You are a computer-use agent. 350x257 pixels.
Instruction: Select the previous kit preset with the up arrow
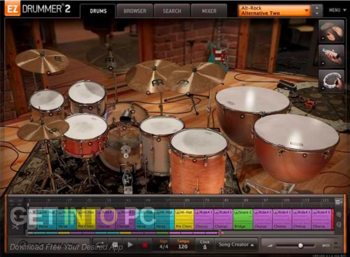[x=317, y=8]
